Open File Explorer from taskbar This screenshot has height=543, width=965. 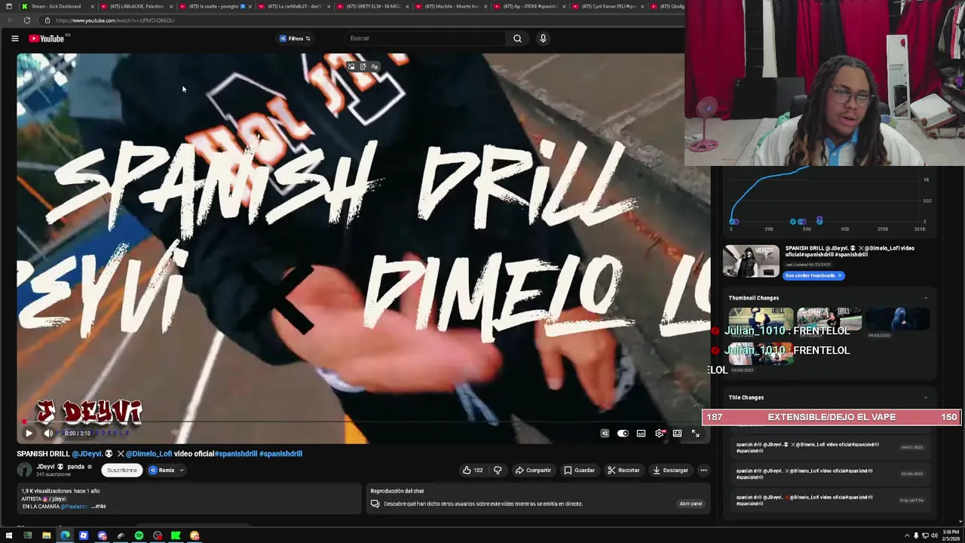click(x=46, y=535)
